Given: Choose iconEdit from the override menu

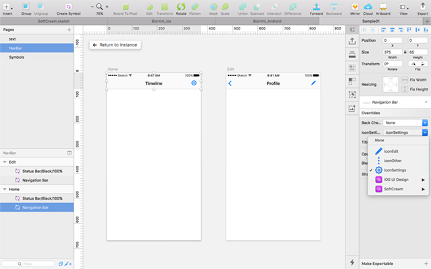Looking at the screenshot, I should pos(391,151).
